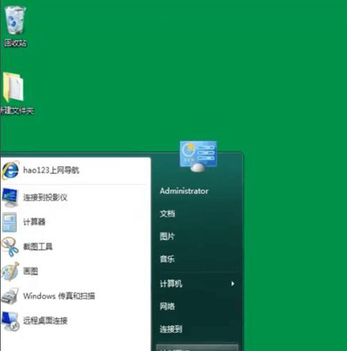
Task: Open the Snipping Tool scissors icon
Action: point(10,247)
